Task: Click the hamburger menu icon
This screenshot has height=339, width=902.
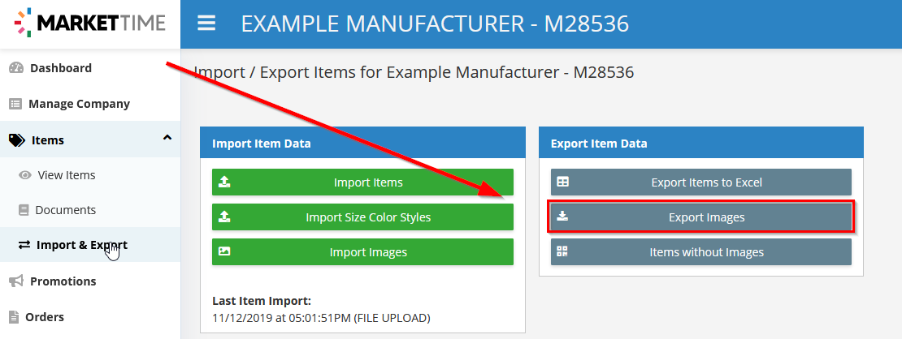Action: pyautogui.click(x=206, y=24)
